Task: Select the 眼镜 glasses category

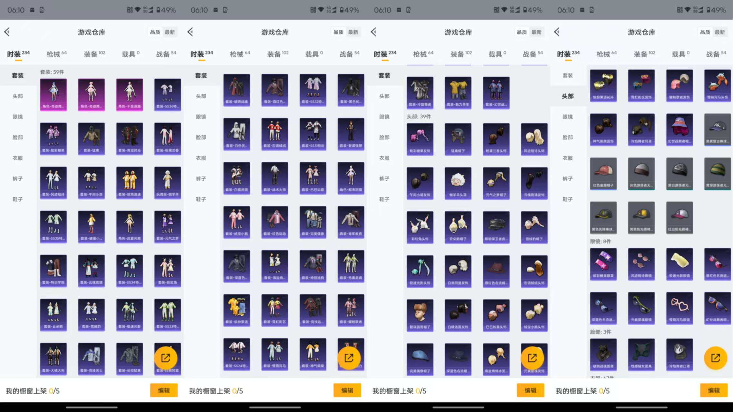Action: point(18,117)
